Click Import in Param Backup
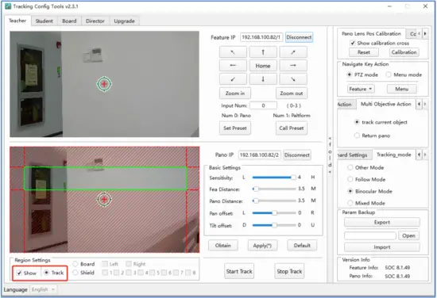 coord(382,247)
